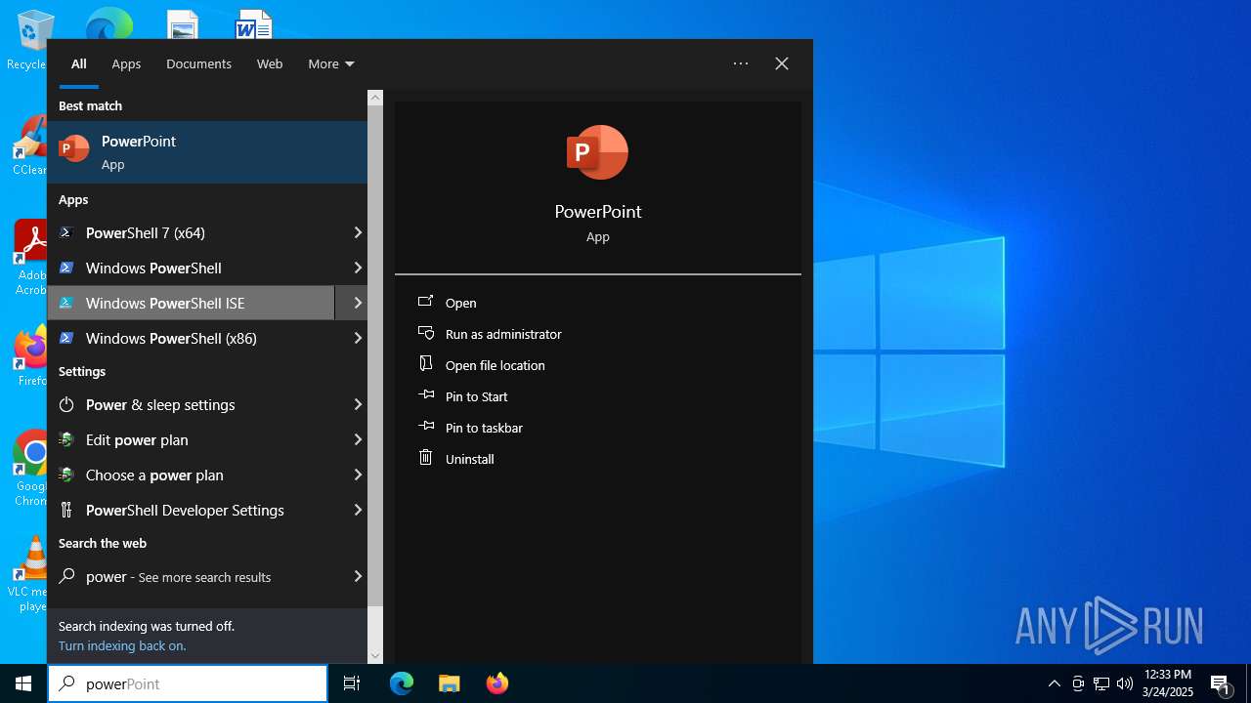
Task: Switch to Apps search tab
Action: [126, 63]
